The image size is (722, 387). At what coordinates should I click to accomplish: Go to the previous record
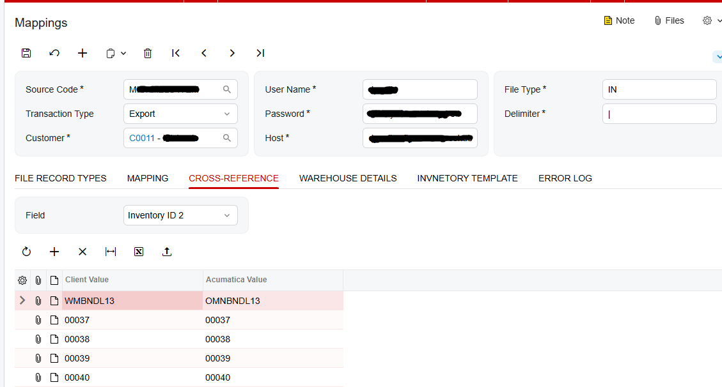(204, 53)
